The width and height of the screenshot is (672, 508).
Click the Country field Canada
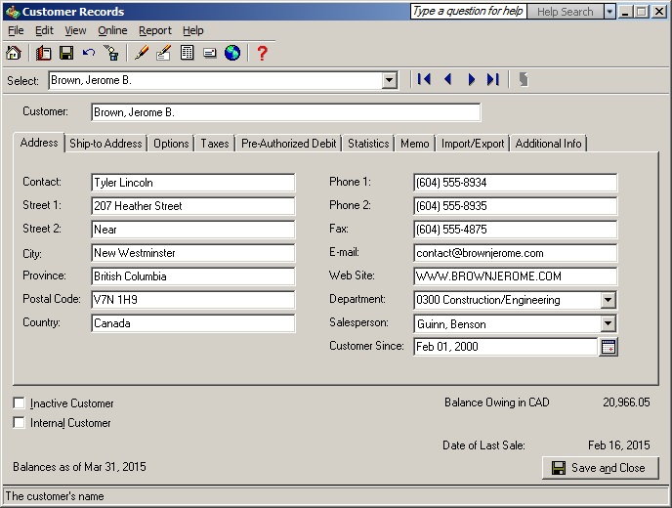192,323
